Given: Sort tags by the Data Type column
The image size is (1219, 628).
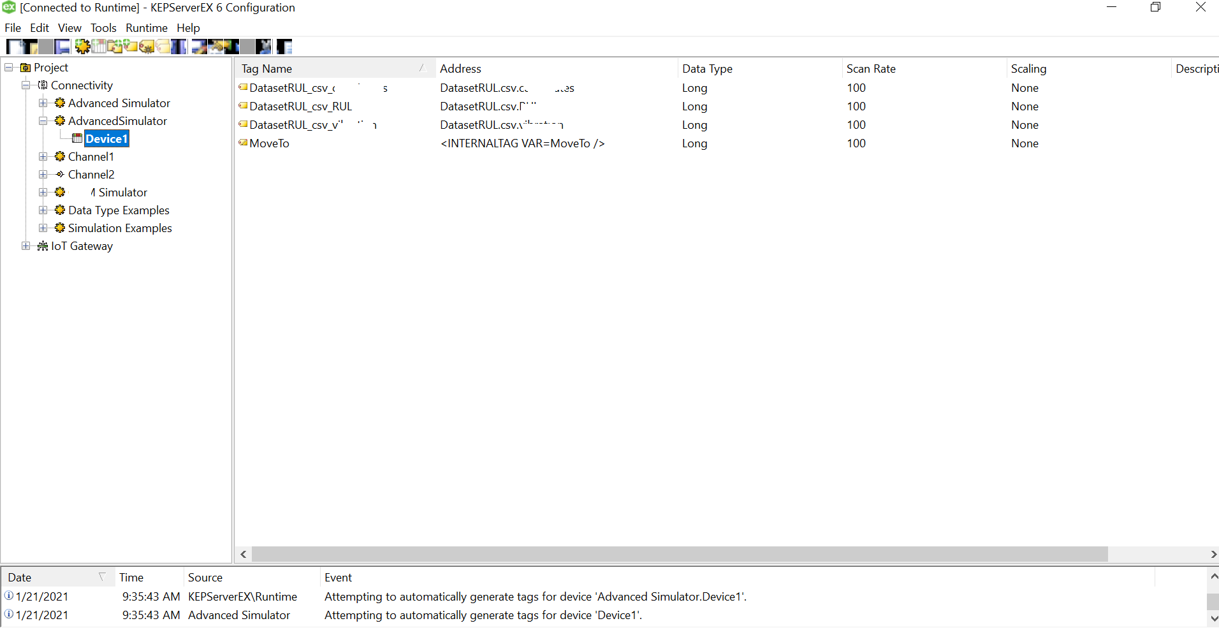Looking at the screenshot, I should [x=706, y=69].
